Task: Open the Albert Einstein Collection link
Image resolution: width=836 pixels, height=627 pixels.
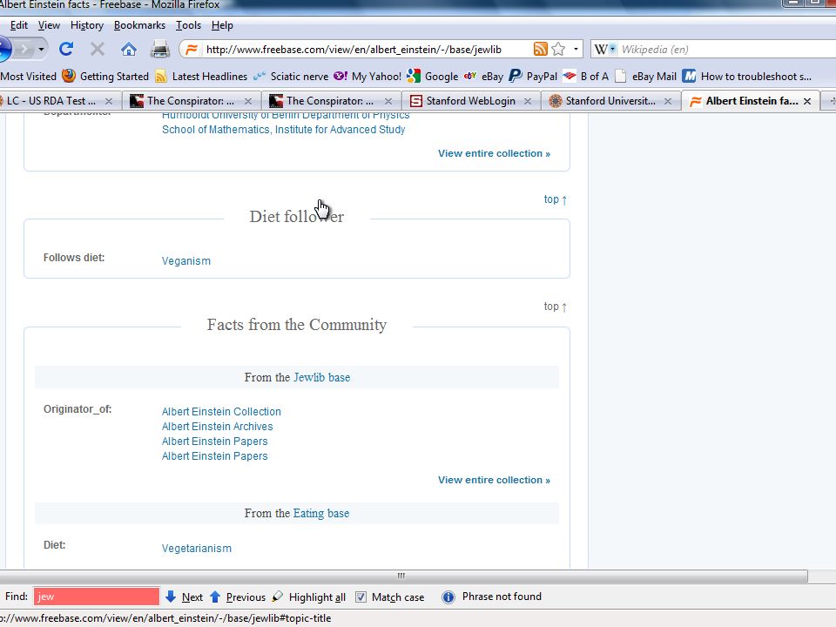Action: click(x=221, y=412)
